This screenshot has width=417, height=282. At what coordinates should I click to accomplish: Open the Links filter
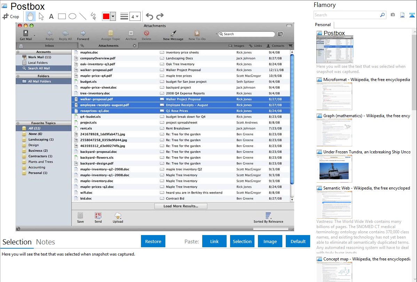point(255,46)
